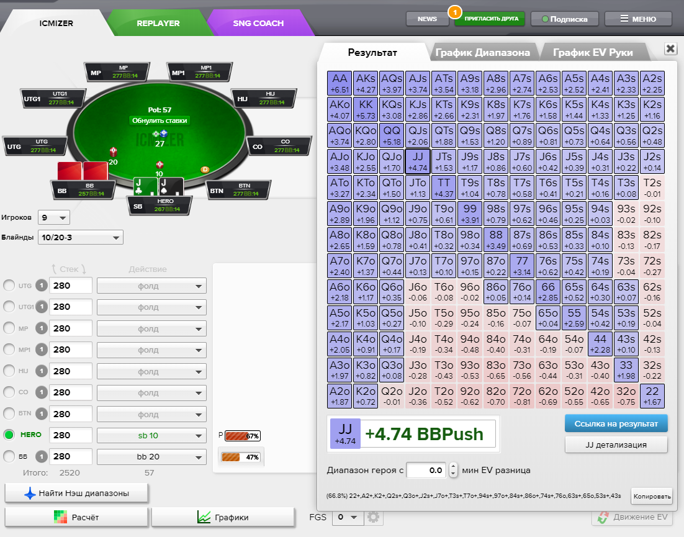Switch to the ICMIZER tab
The width and height of the screenshot is (684, 537).
point(56,23)
